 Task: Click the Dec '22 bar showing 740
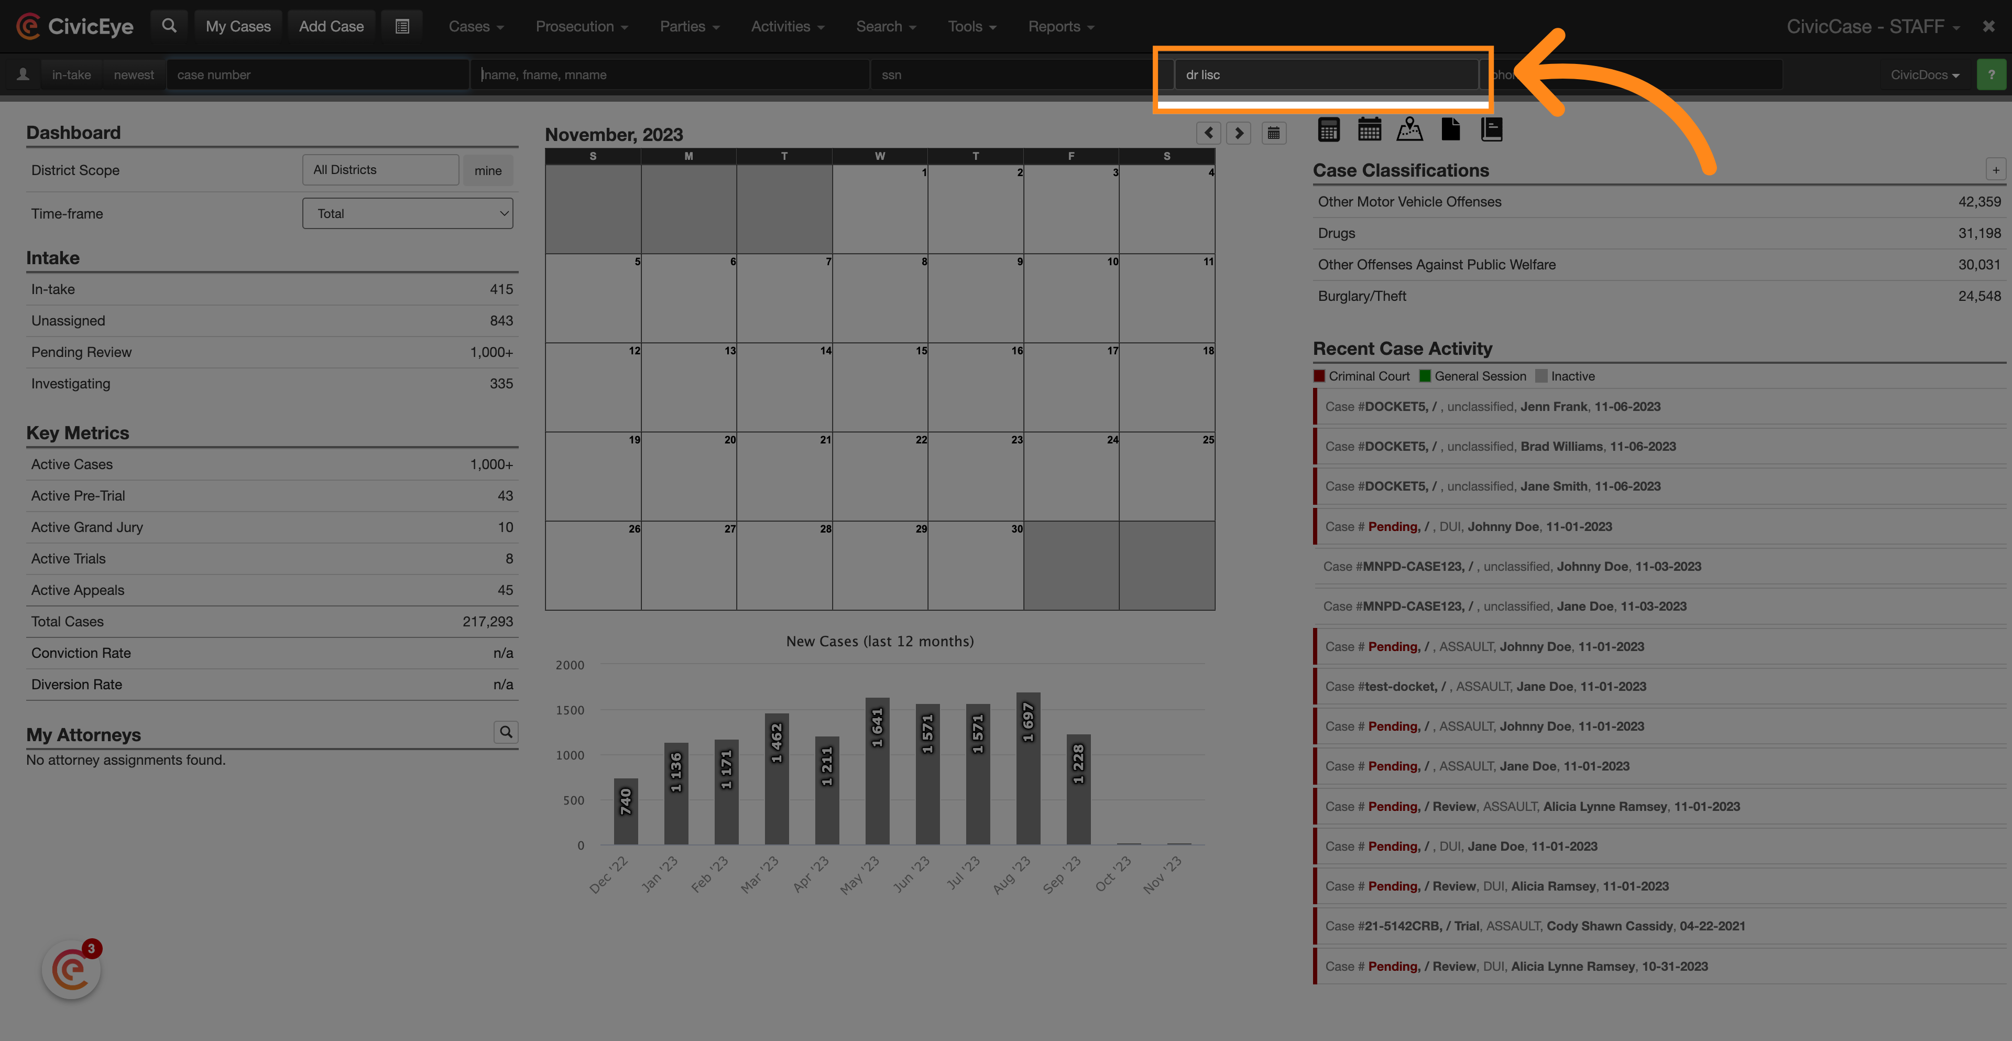(626, 811)
